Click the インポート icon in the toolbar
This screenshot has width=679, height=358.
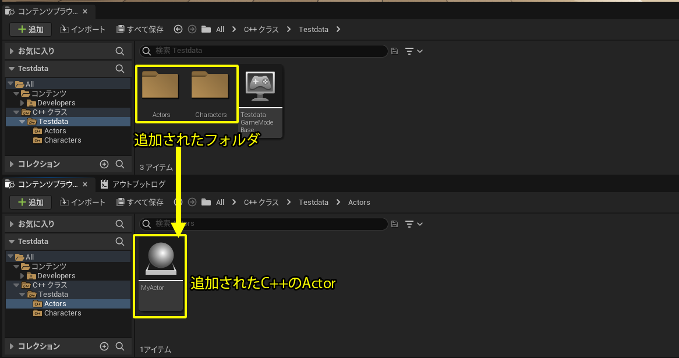click(x=82, y=29)
